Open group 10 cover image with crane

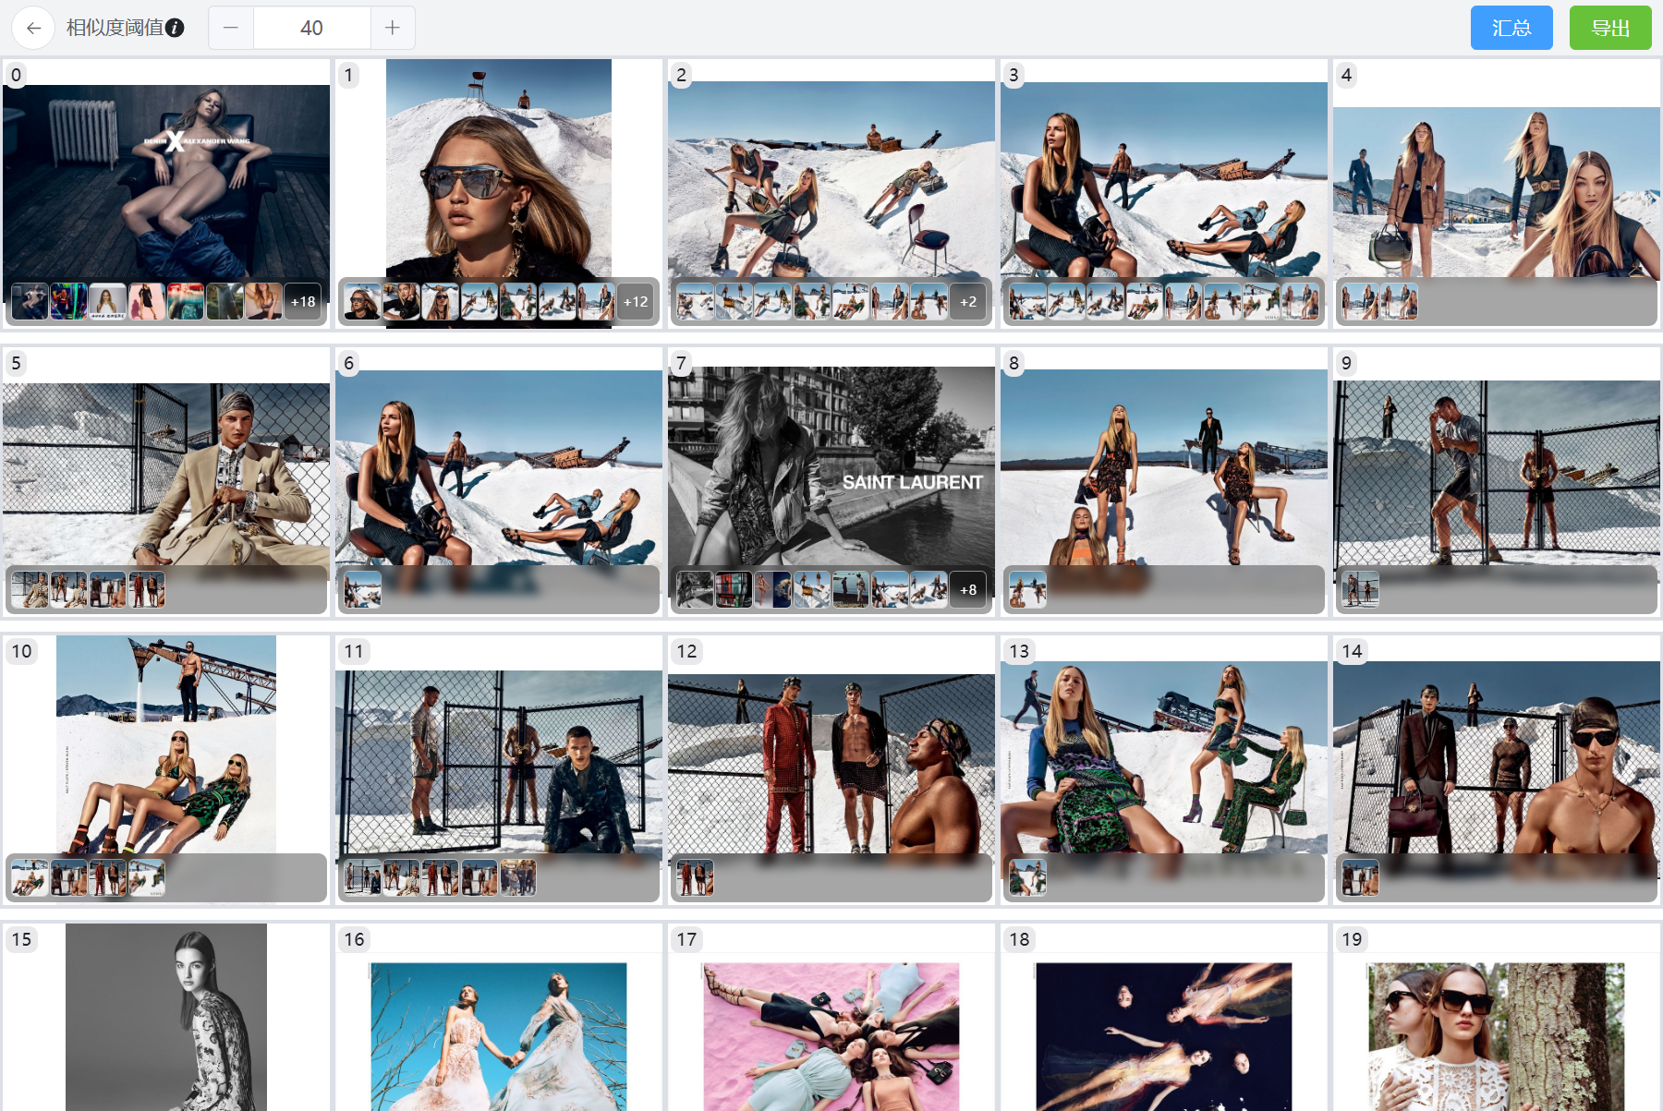(166, 744)
